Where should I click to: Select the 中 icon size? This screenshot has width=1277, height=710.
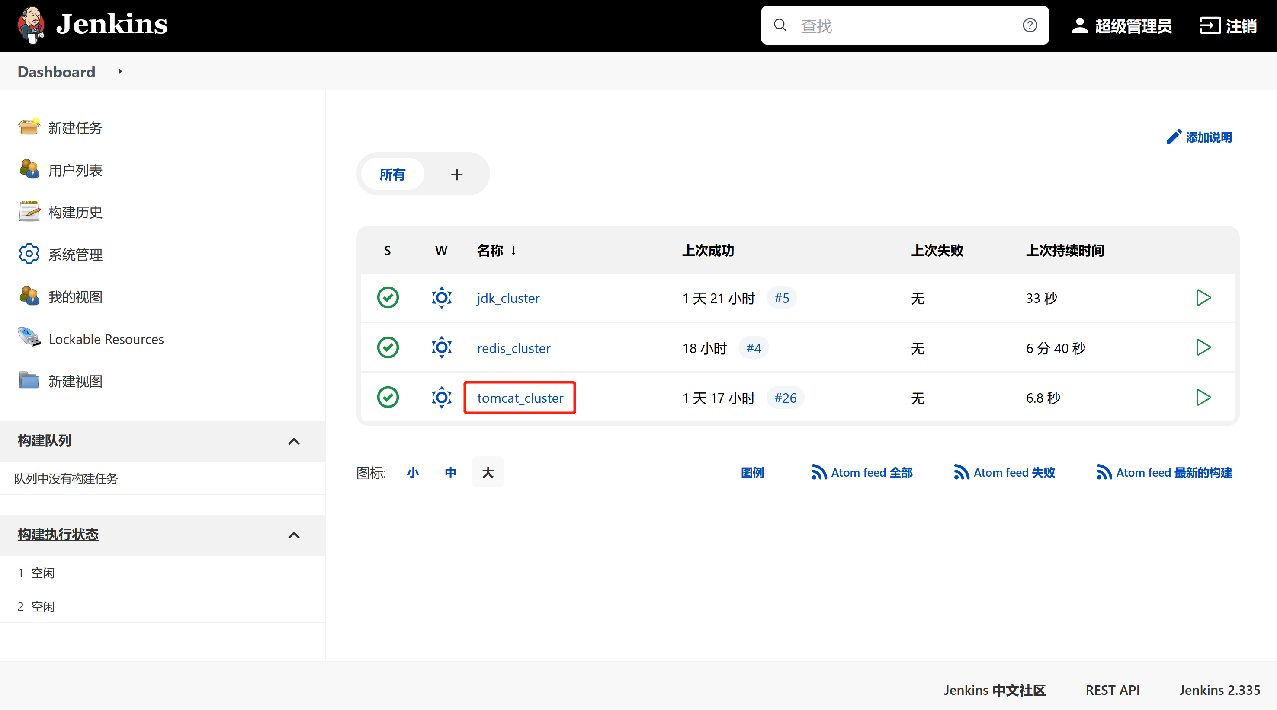[450, 472]
